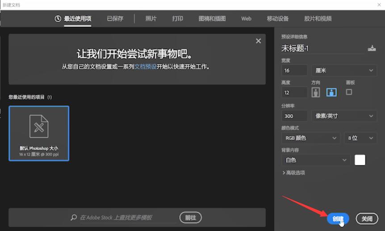Open the 8 位 bit depth dropdown
Image resolution: width=385 pixels, height=231 pixels.
[x=360, y=138]
